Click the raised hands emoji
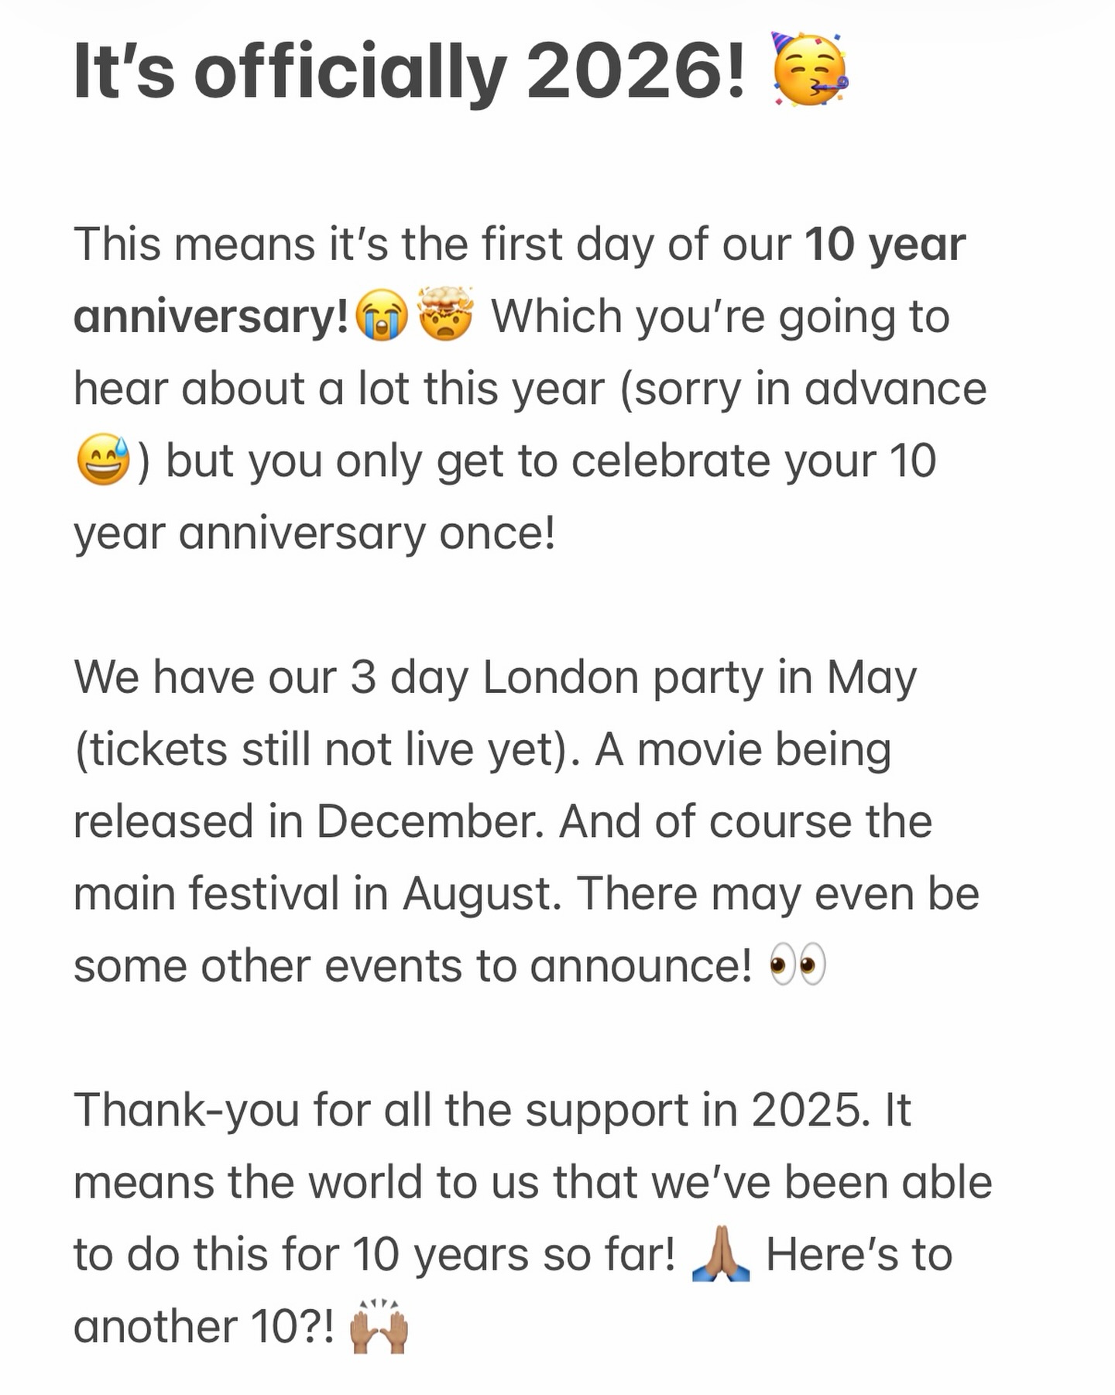Screen dimensions: 1115x1395 379,1326
